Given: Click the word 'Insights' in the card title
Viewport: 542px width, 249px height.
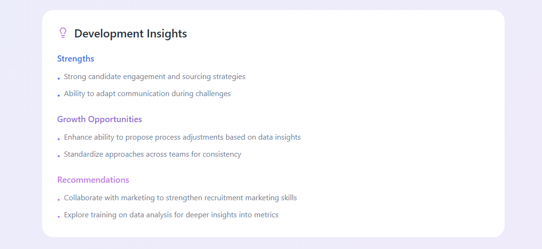Looking at the screenshot, I should (x=167, y=34).
